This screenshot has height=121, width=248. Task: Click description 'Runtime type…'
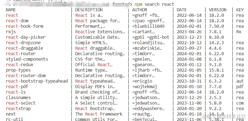91,70
